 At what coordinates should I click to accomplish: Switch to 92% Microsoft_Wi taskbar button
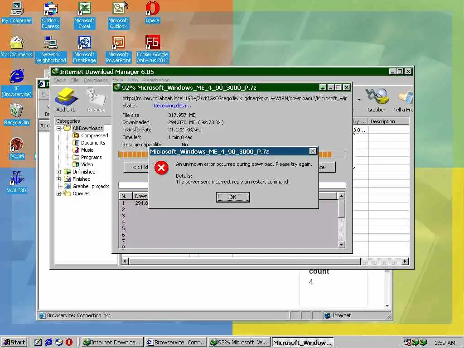pyautogui.click(x=239, y=343)
